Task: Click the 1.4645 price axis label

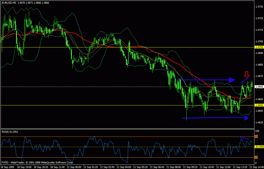Action: 259,111
